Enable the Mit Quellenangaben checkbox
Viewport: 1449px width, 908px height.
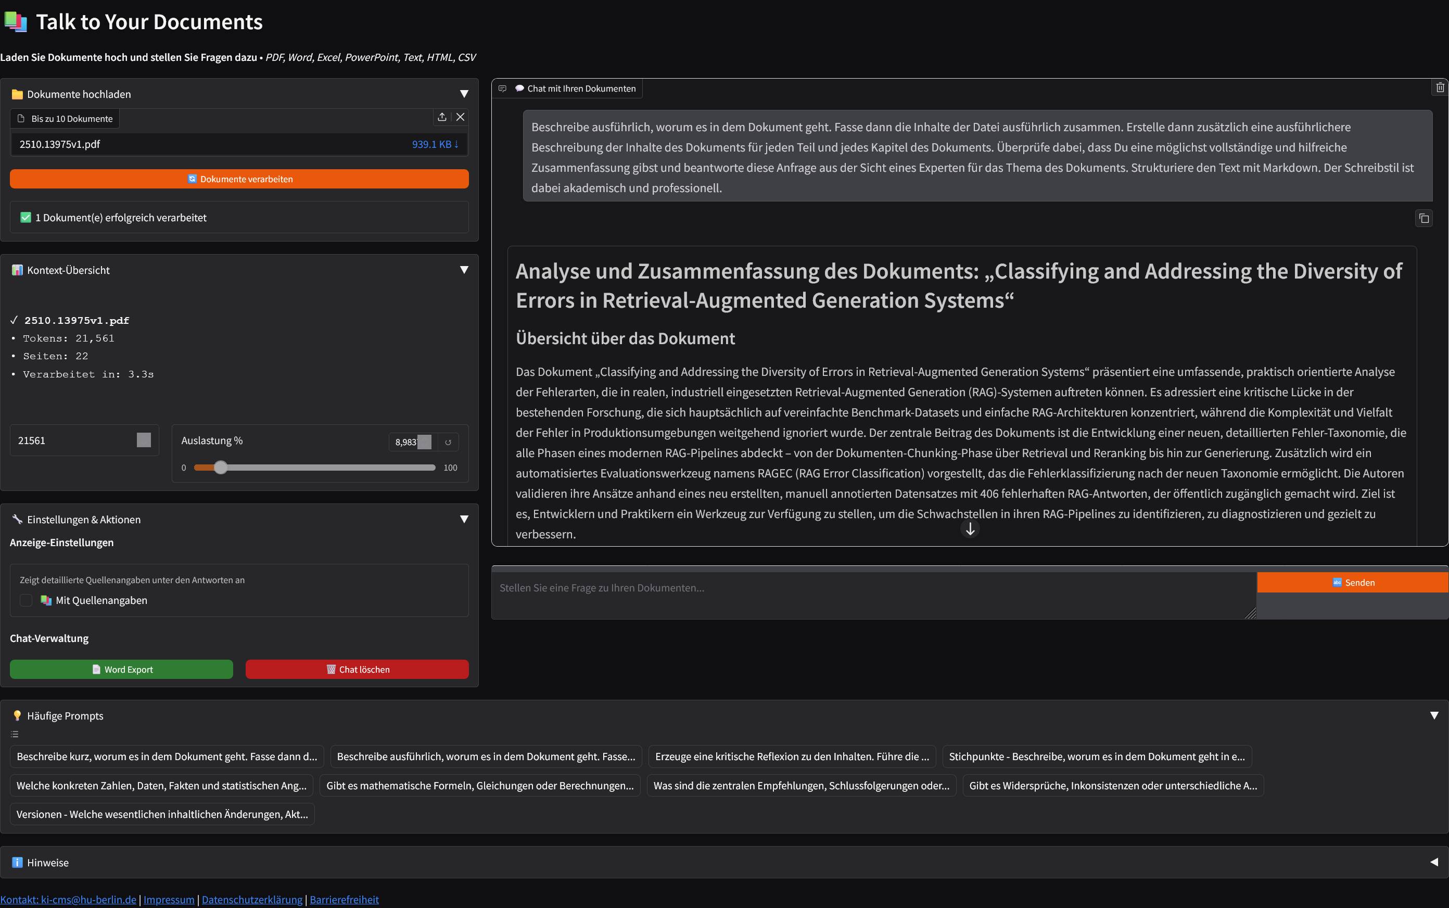coord(26,600)
